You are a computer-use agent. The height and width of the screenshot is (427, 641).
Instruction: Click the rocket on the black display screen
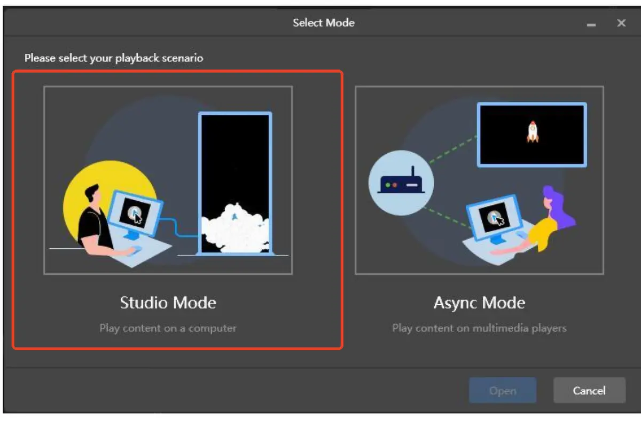pos(532,132)
